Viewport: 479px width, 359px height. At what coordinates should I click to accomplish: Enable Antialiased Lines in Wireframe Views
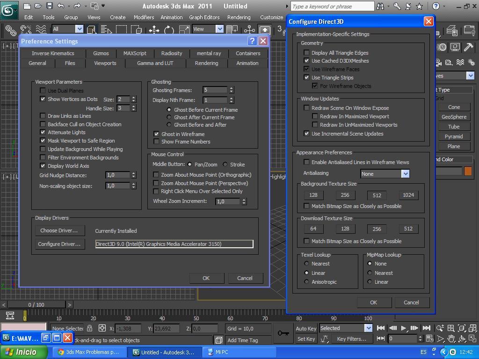[x=306, y=162]
